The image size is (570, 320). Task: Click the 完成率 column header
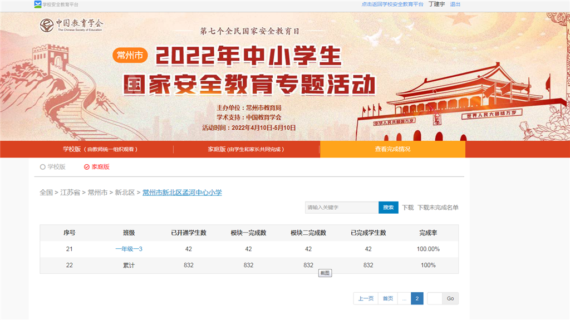pos(428,233)
